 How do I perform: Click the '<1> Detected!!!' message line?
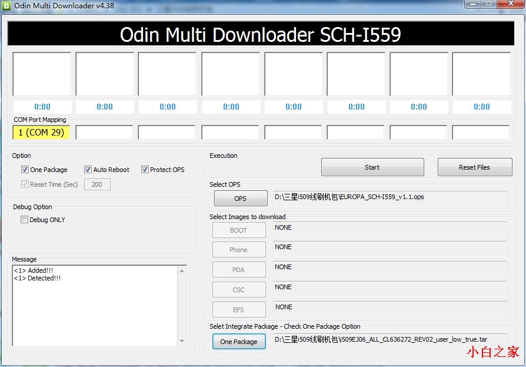(x=37, y=278)
